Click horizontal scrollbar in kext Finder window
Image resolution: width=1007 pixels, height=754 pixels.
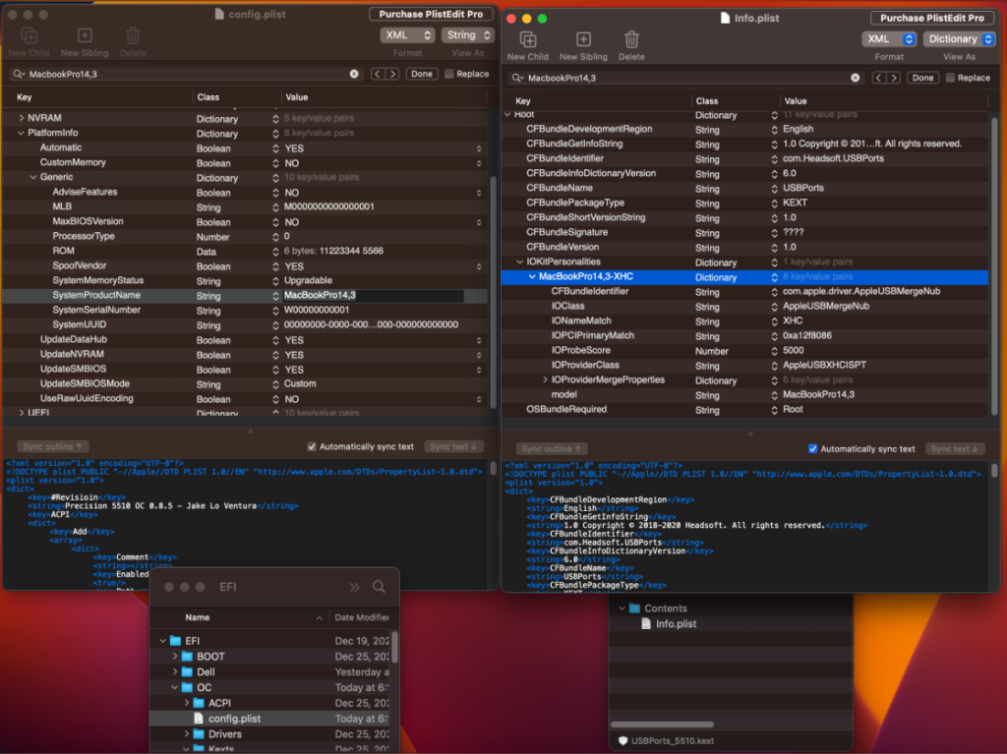(x=662, y=725)
